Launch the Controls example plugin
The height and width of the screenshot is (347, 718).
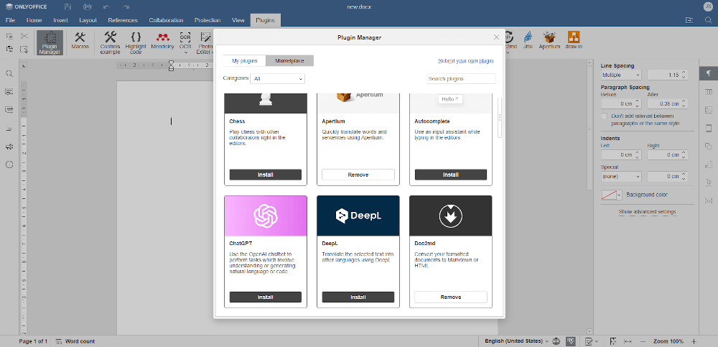[110, 42]
